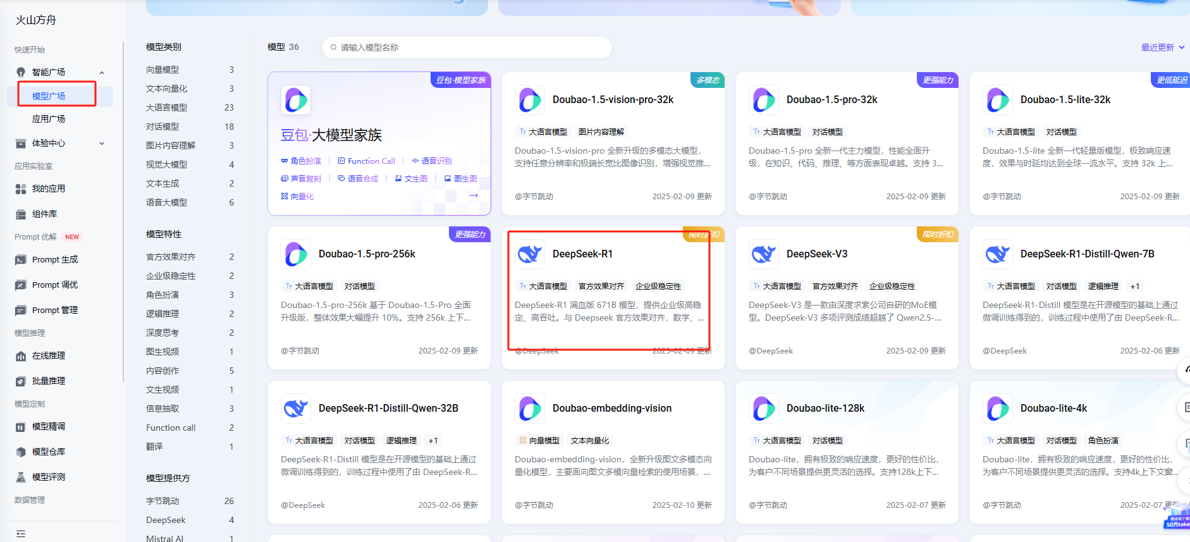The height and width of the screenshot is (542, 1190).
Task: Click 语音识别 link in 豆包 card
Action: click(432, 161)
